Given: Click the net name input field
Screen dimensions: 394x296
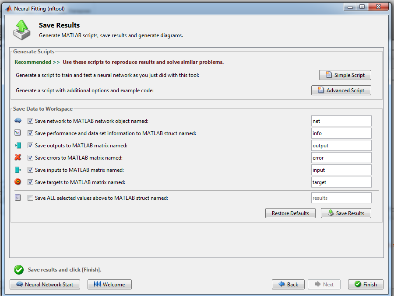Looking at the screenshot, I should click(x=341, y=121).
